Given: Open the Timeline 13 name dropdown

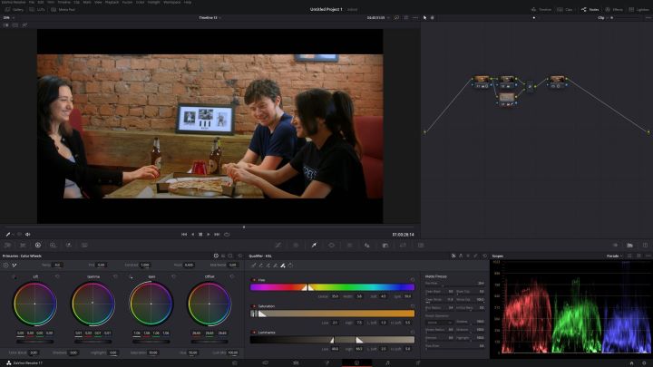Looking at the screenshot, I should 209,17.
